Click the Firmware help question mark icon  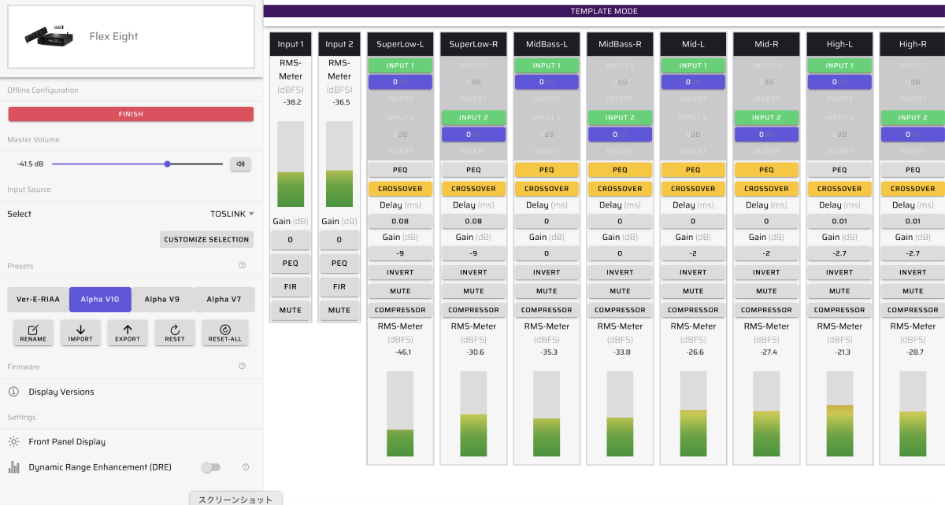242,366
